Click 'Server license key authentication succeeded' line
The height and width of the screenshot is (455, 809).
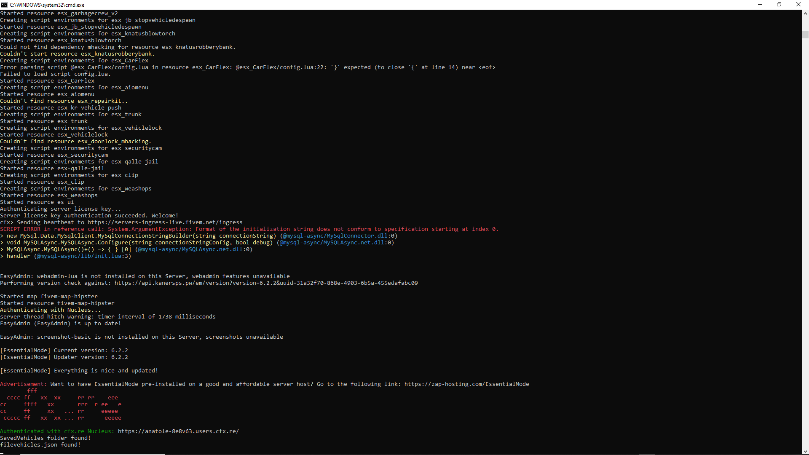tap(89, 216)
